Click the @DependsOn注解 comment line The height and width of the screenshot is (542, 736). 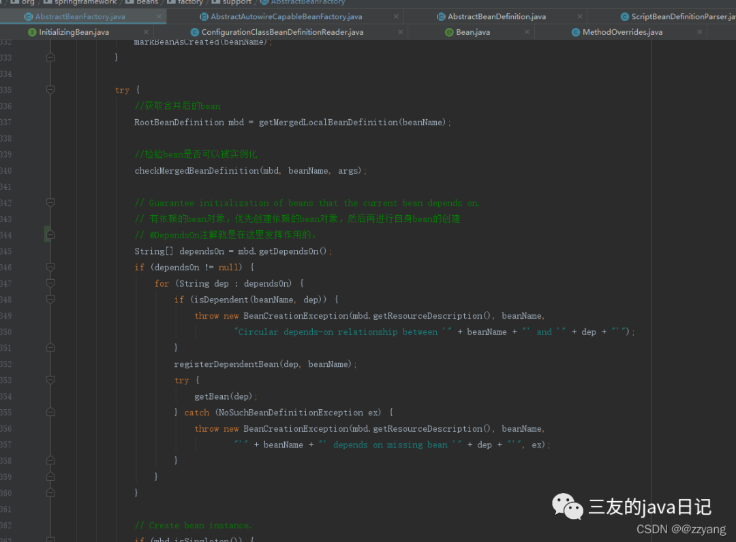226,235
